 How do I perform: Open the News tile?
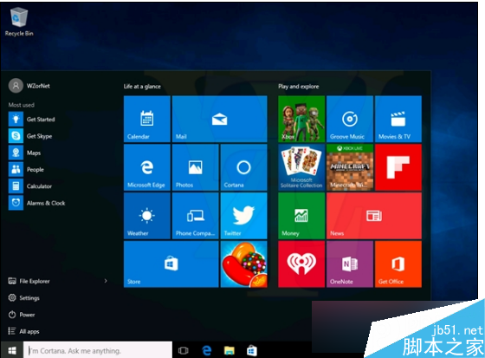coord(374,216)
